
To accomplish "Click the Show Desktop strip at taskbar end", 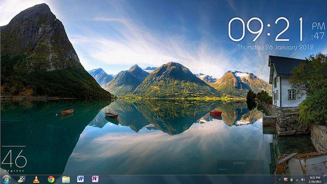I will [325, 179].
